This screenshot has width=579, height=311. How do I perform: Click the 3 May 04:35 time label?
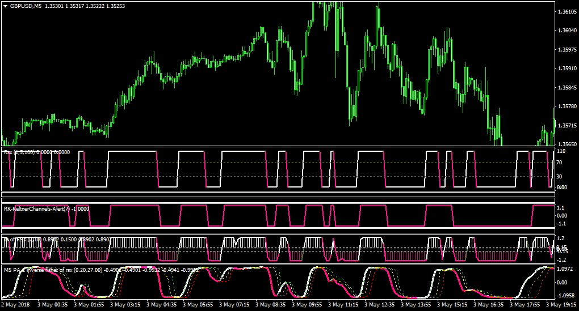[162, 305]
